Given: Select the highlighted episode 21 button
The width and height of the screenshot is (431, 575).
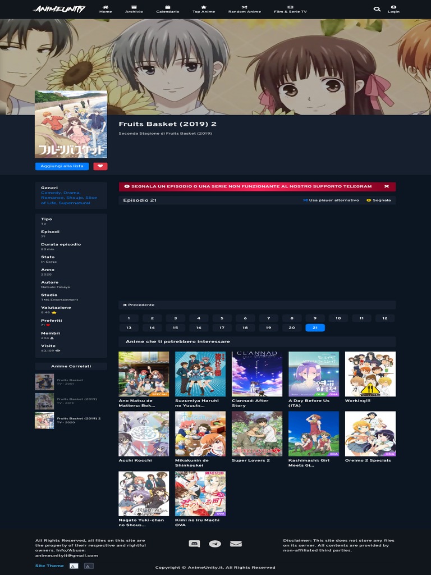Looking at the screenshot, I should click(x=315, y=327).
